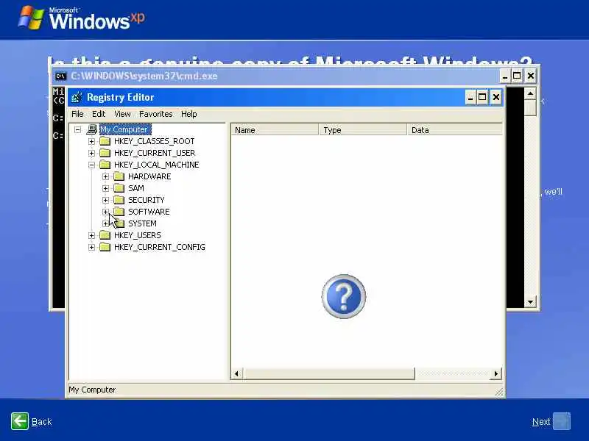Click the cmd.exe title bar icon
The width and height of the screenshot is (589, 441).
click(60, 76)
